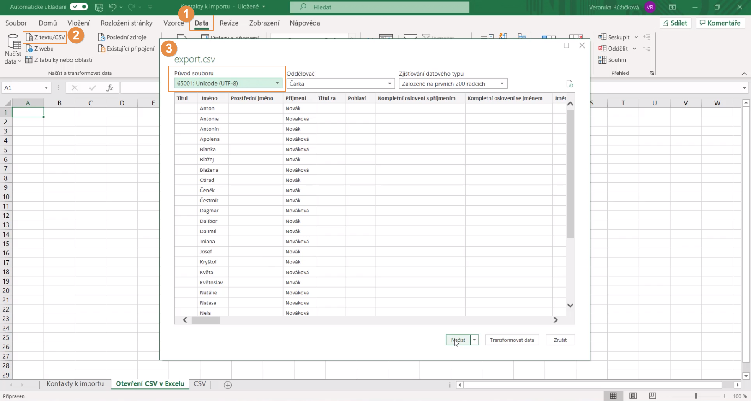
Task: Open Existující připojení
Action: click(127, 49)
